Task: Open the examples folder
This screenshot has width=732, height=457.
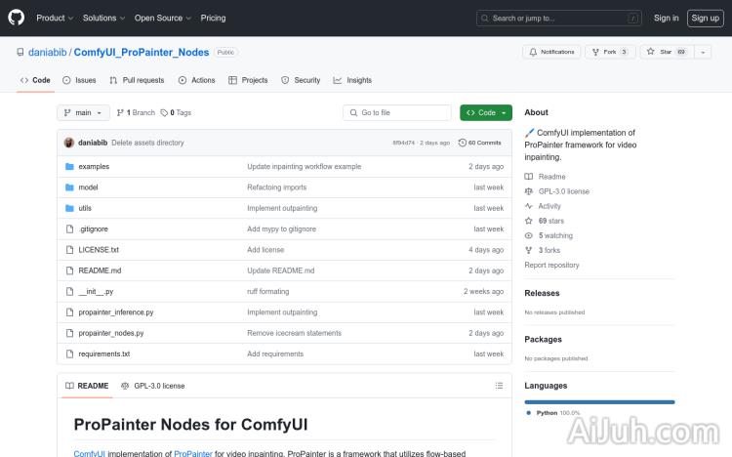Action: [94, 166]
